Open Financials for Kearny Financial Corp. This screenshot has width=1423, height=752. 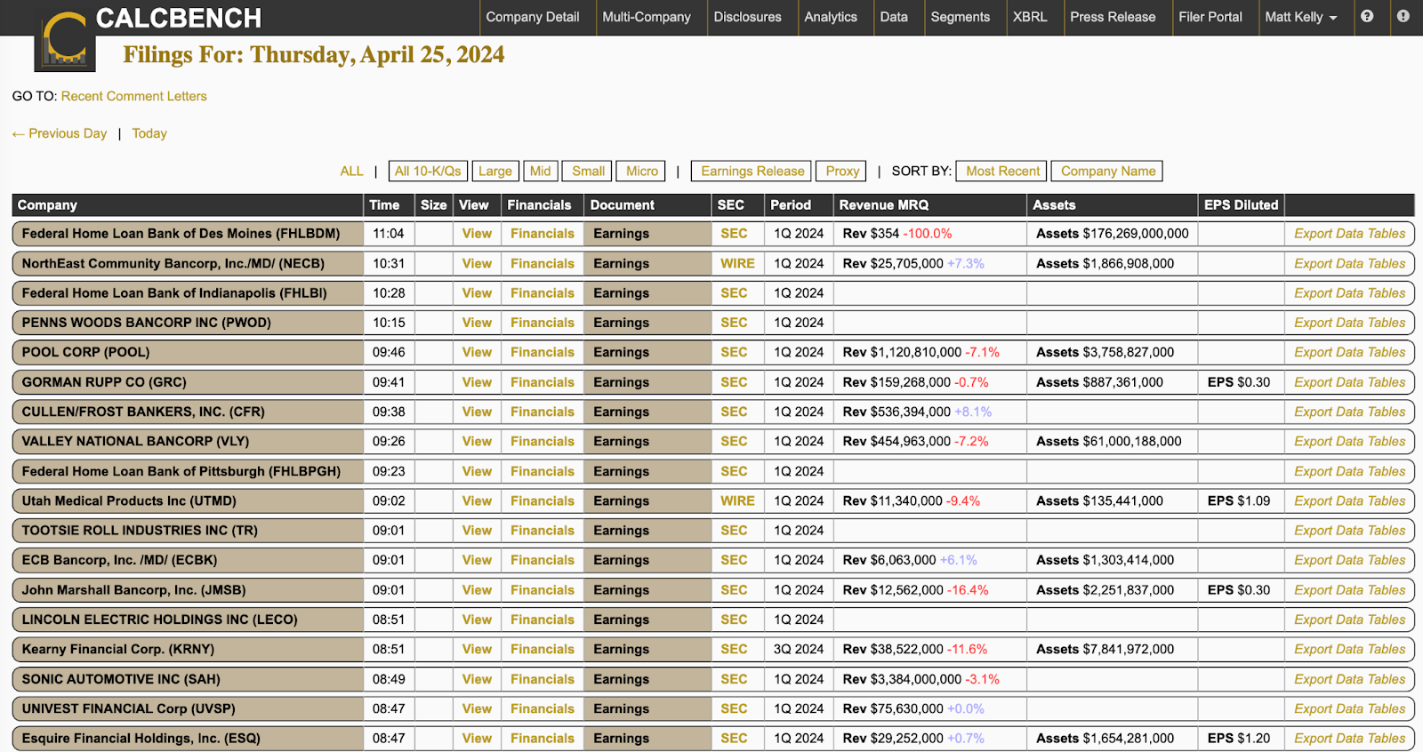(x=543, y=649)
